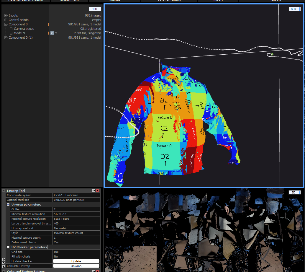Click the Unwrap Tool panel title
The height and width of the screenshot is (272, 305).
click(16, 191)
